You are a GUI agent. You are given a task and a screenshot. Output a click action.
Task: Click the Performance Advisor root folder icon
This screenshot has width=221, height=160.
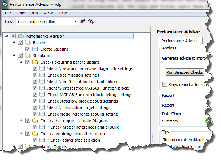(20, 36)
